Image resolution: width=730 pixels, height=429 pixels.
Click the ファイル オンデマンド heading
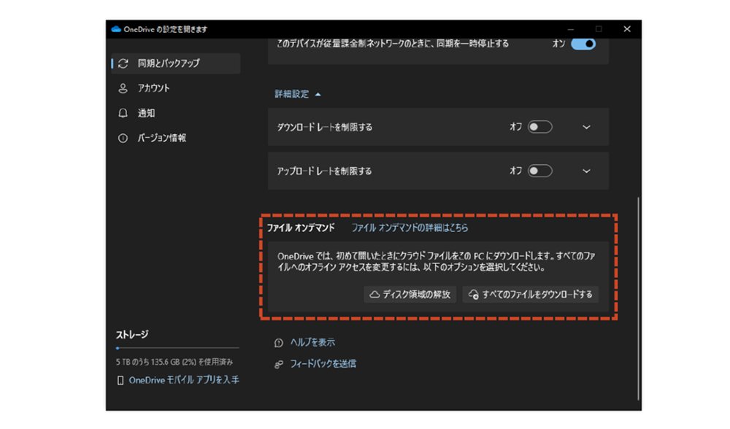point(301,228)
